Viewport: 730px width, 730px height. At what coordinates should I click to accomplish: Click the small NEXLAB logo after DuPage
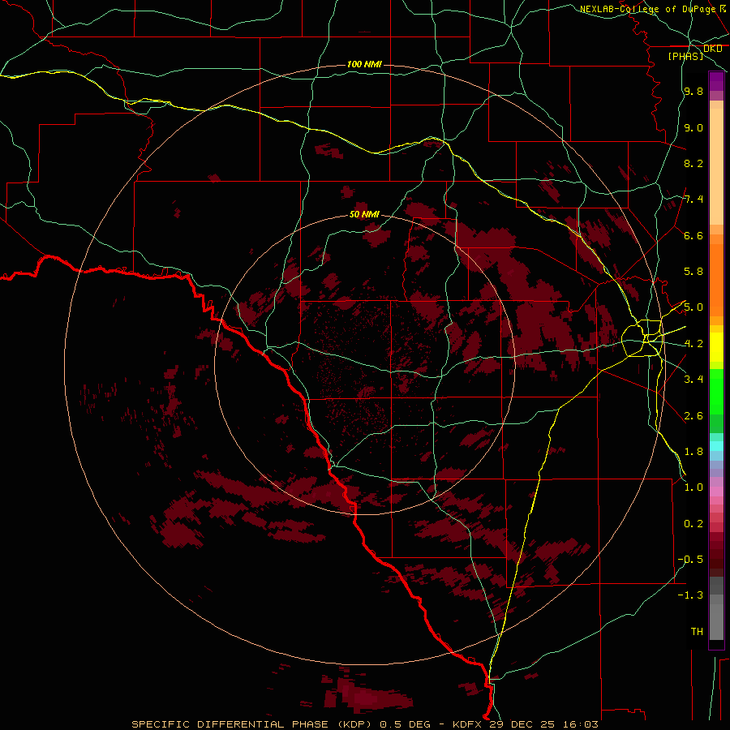pyautogui.click(x=723, y=8)
